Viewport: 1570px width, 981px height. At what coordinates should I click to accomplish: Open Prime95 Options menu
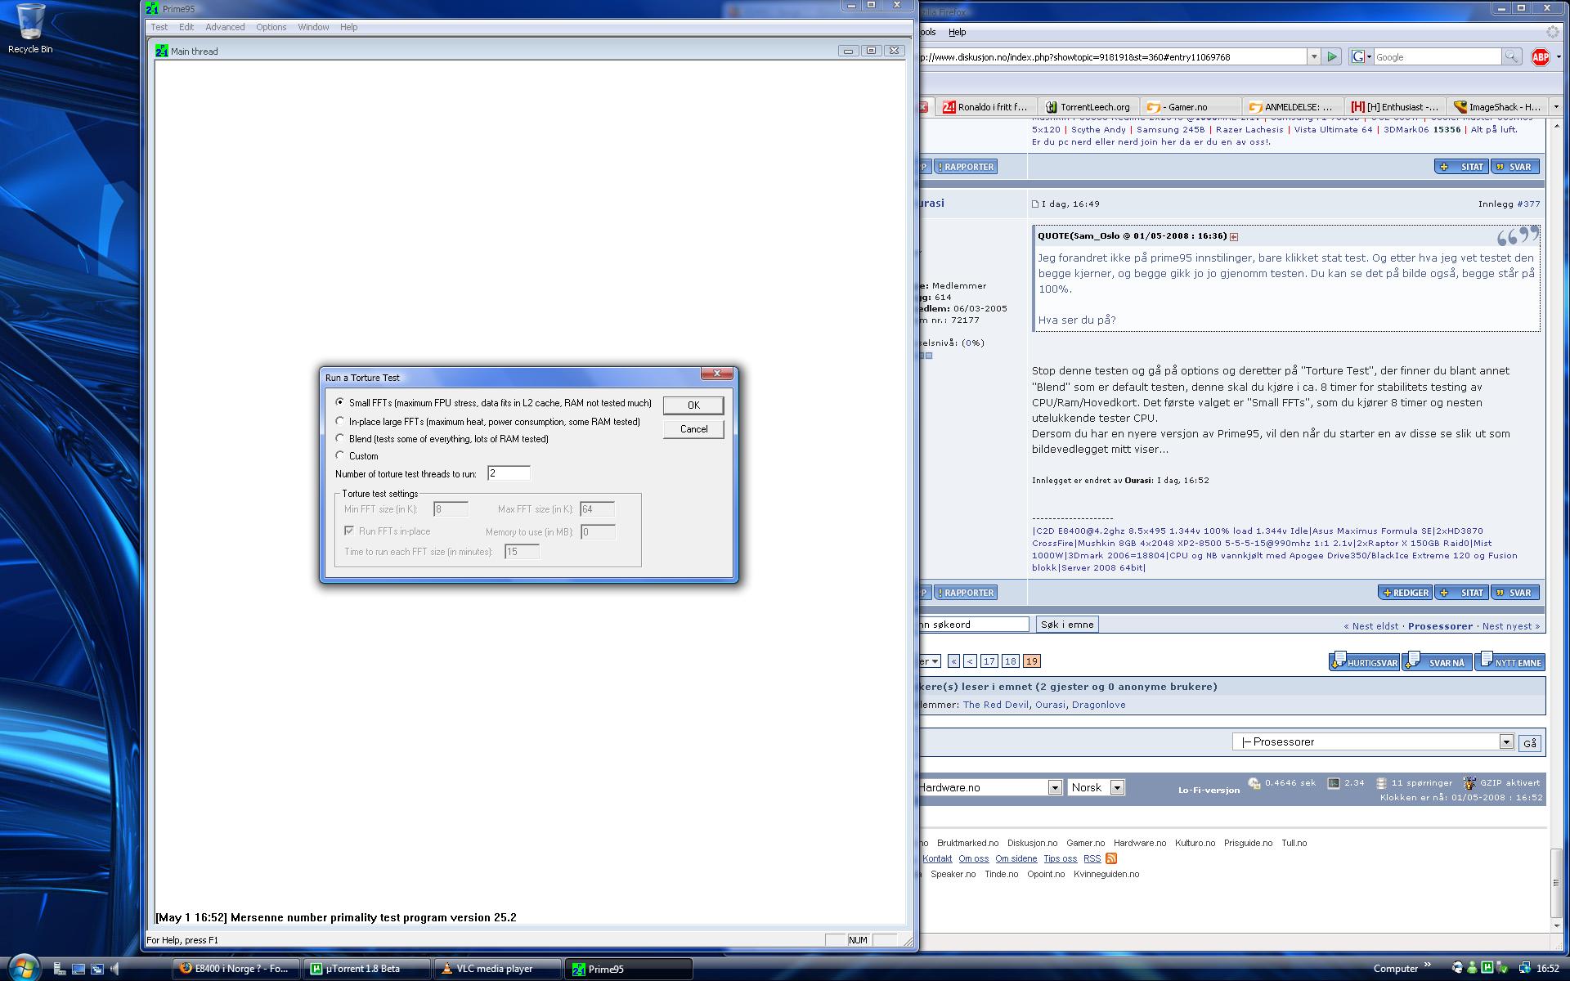(271, 27)
